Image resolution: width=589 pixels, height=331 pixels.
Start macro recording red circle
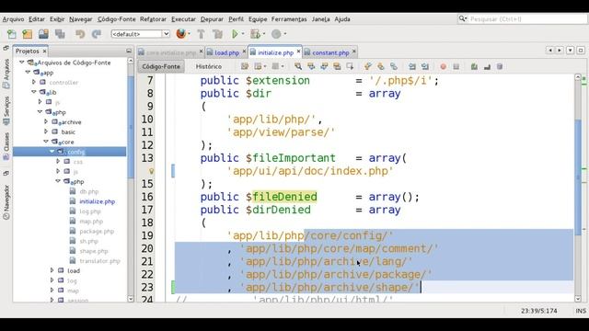(444, 66)
